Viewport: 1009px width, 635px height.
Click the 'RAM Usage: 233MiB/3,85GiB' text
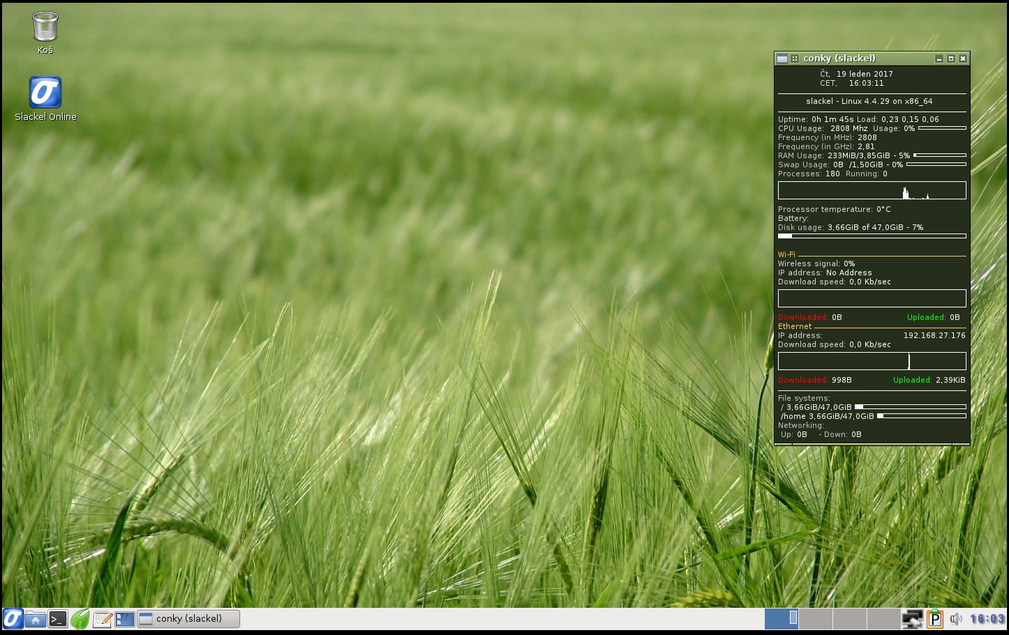[x=834, y=155]
